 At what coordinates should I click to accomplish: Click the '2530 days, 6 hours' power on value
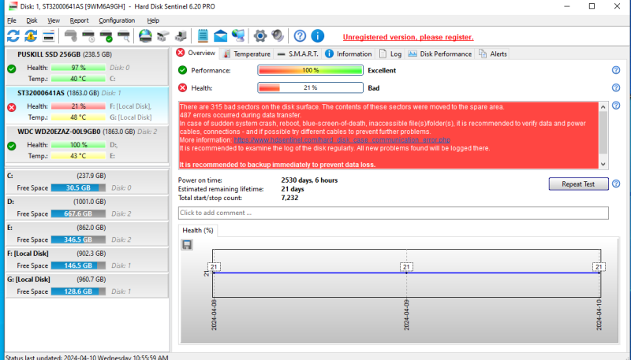pos(309,180)
